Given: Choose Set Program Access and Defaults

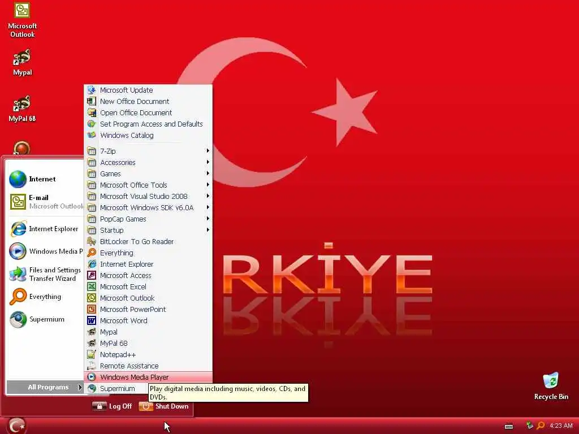Looking at the screenshot, I should click(148, 124).
